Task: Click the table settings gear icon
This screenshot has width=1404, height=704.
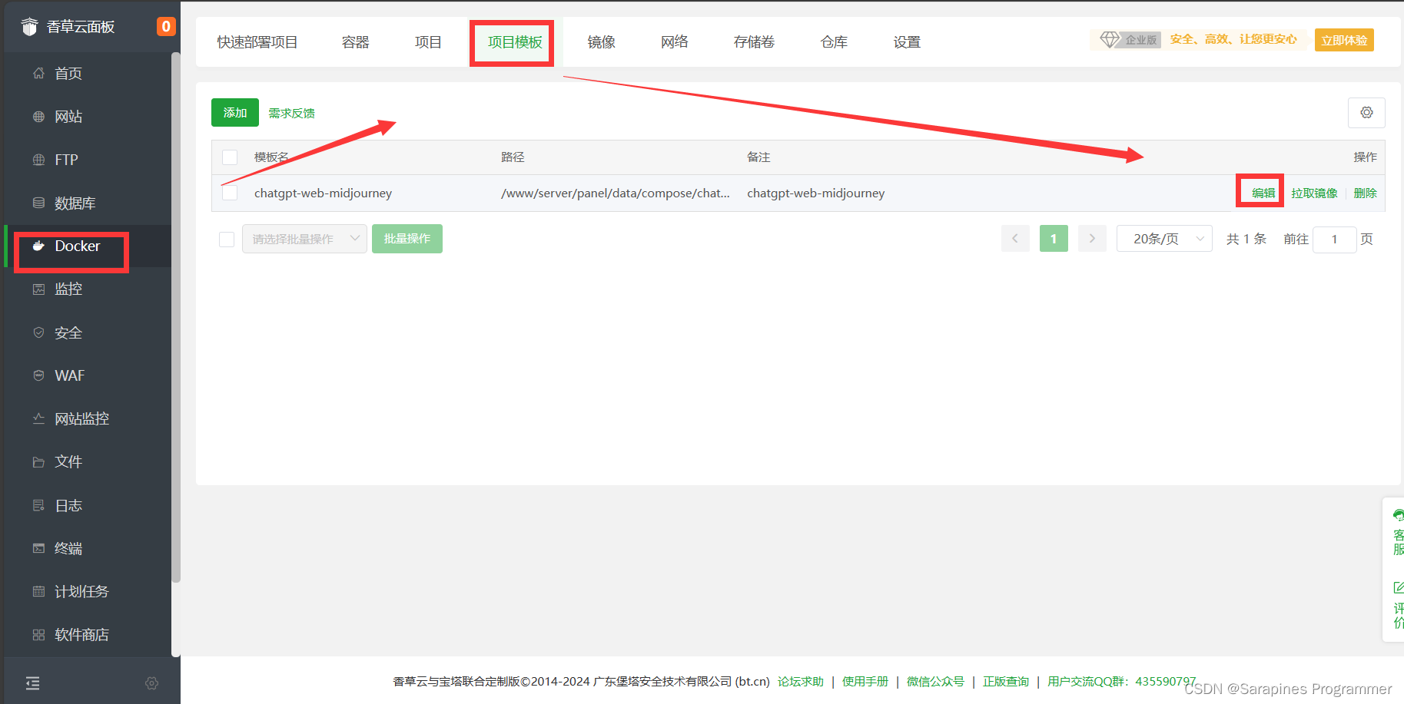Action: tap(1366, 113)
